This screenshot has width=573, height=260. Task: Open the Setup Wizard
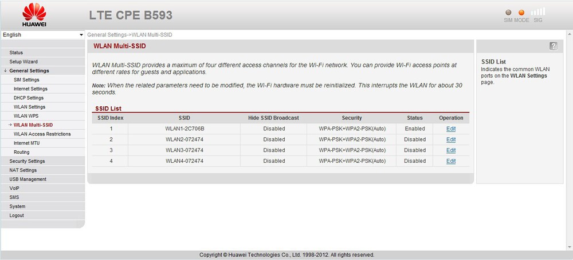(23, 62)
